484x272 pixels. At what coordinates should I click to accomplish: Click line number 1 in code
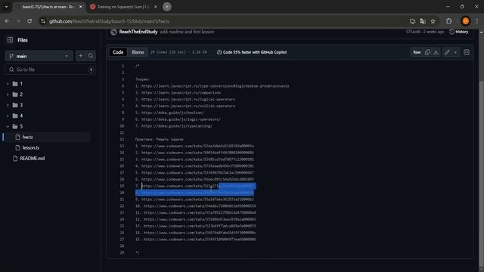tap(123, 66)
